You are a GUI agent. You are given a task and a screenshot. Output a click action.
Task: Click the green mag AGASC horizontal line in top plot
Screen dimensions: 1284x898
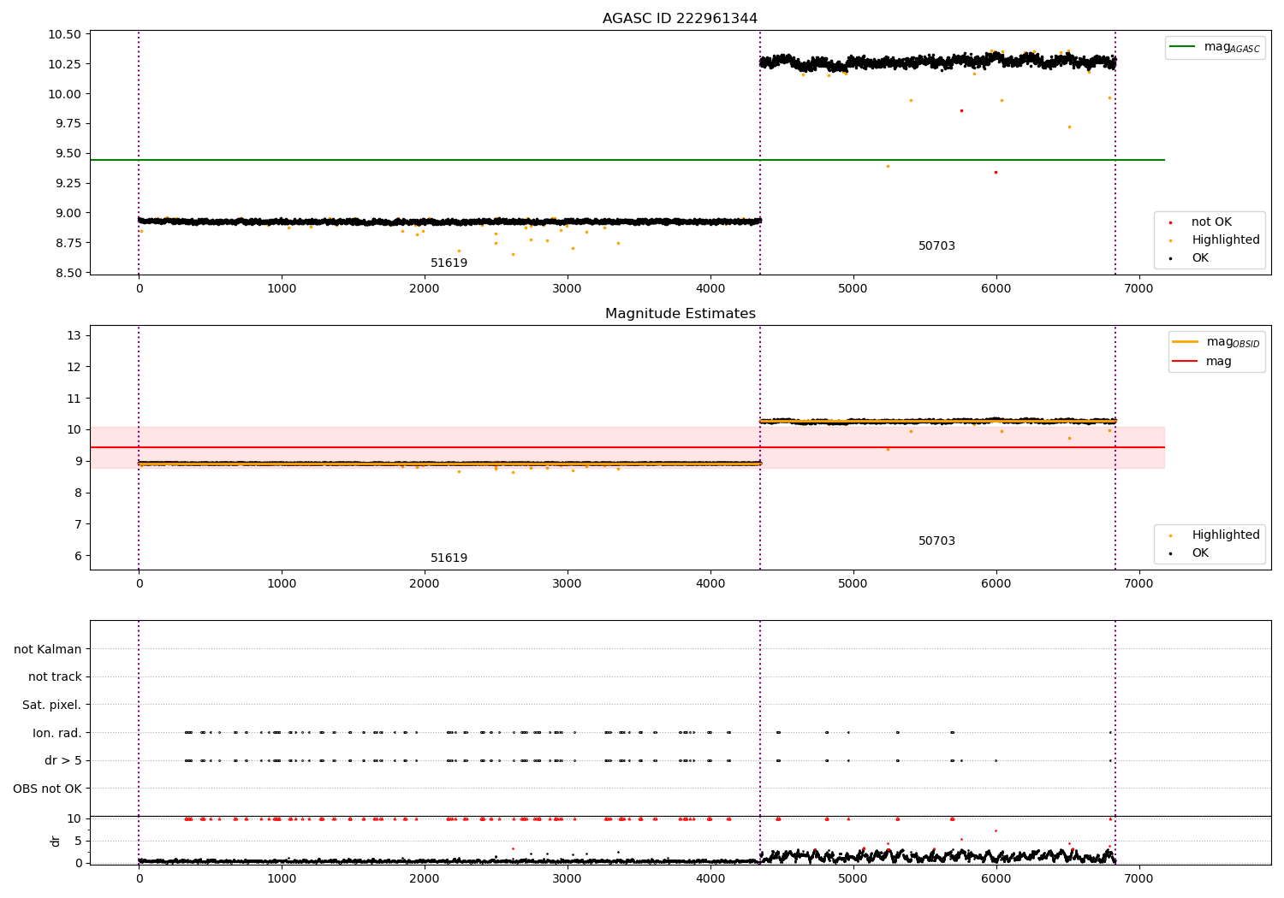click(x=627, y=160)
